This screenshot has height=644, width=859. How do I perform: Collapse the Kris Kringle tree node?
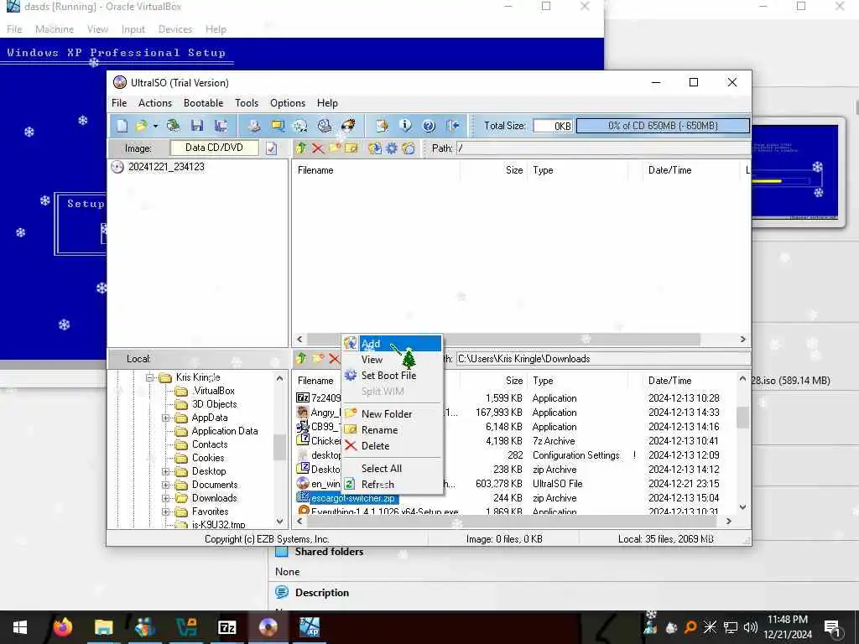pos(149,377)
